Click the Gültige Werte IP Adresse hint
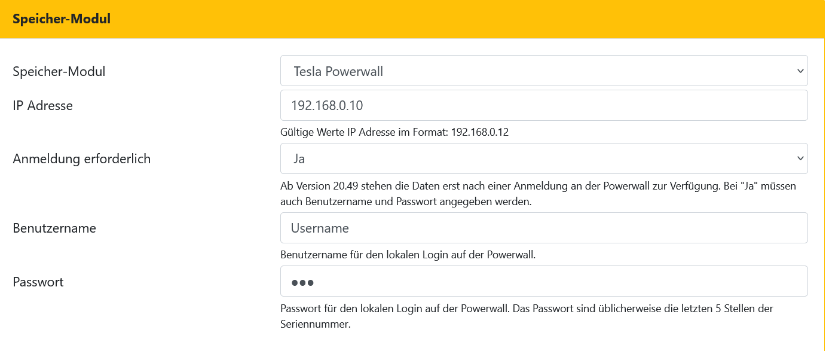The image size is (826, 351). pyautogui.click(x=394, y=133)
